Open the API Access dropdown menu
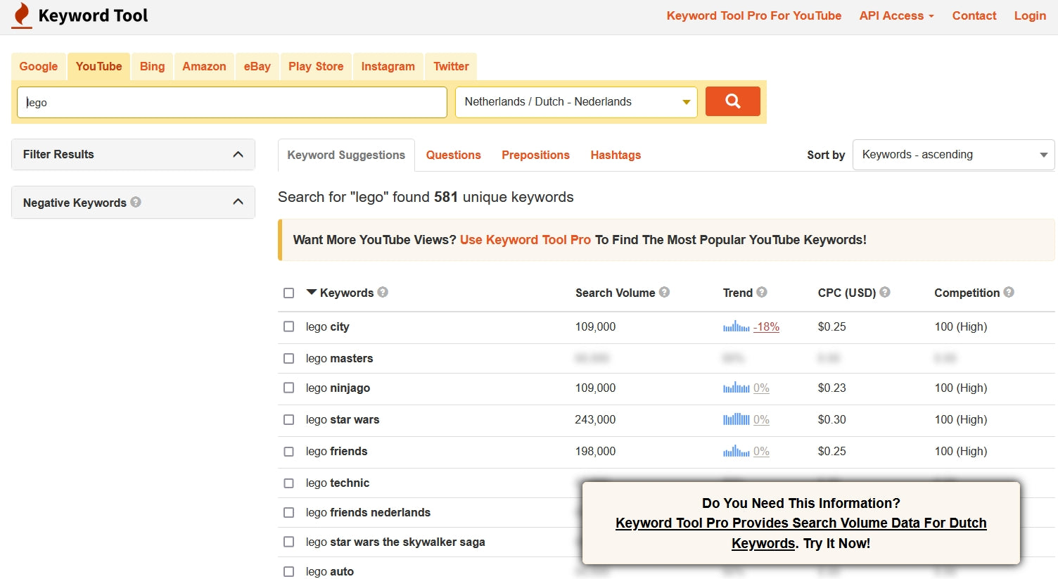 coord(896,15)
